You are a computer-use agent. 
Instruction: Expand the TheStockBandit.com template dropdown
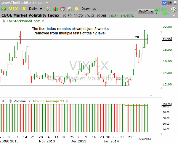43,21
